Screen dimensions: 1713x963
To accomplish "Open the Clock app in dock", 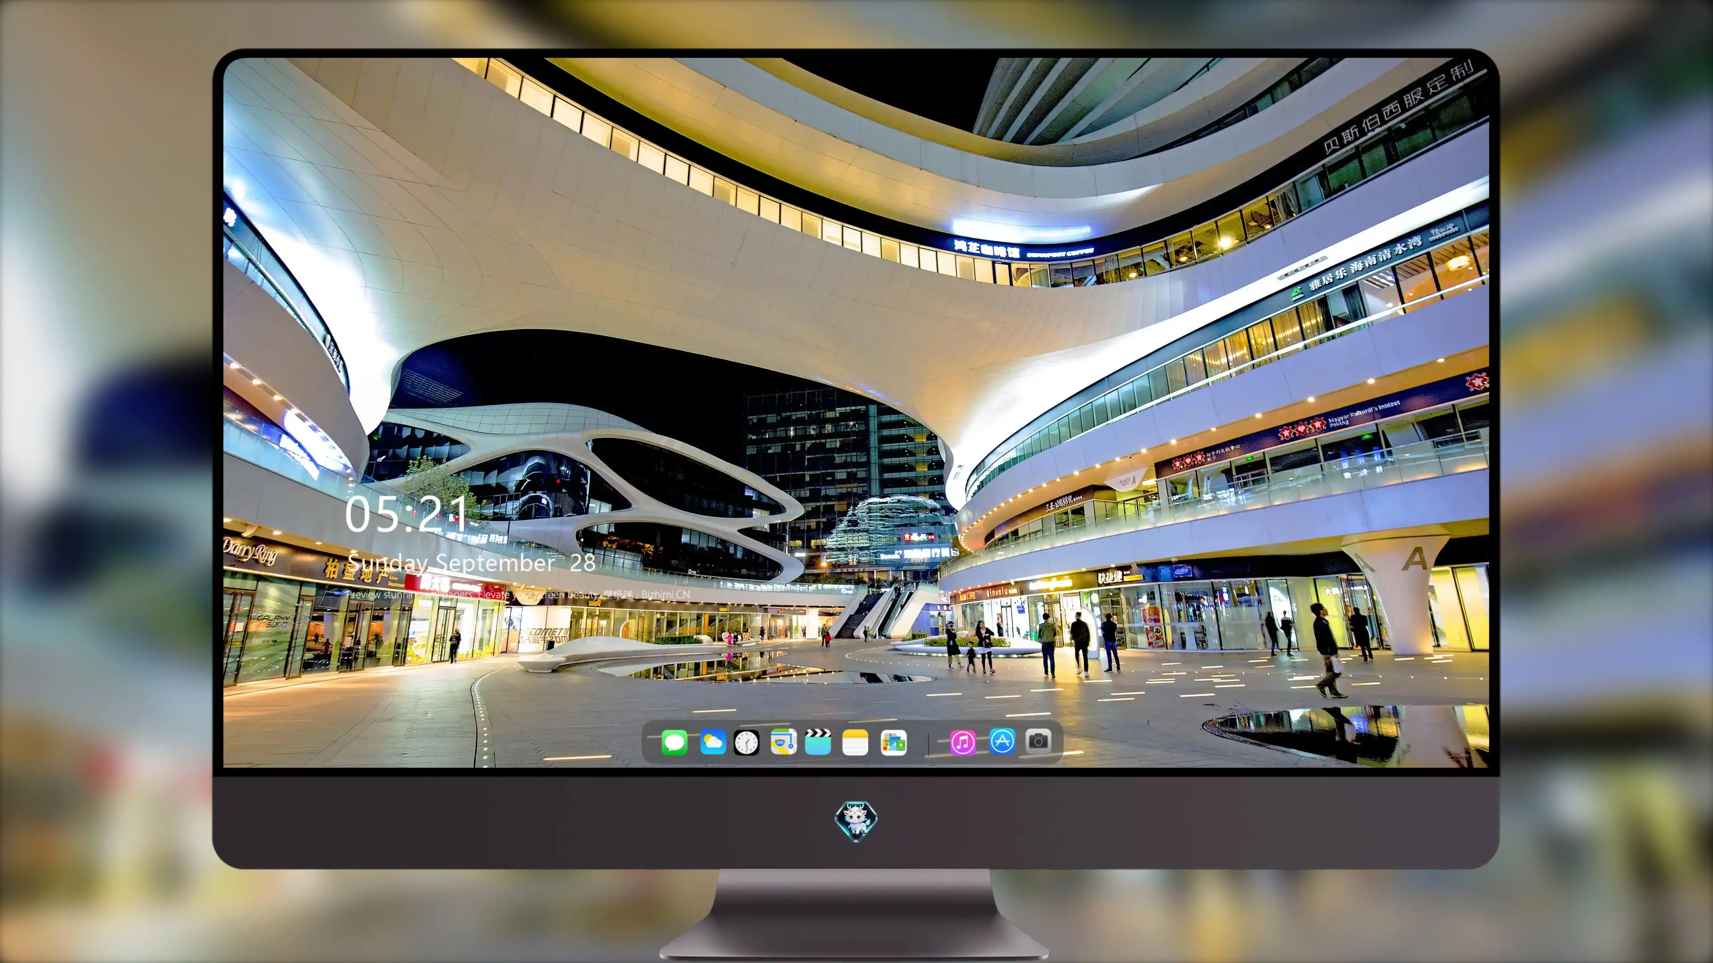I will click(746, 742).
